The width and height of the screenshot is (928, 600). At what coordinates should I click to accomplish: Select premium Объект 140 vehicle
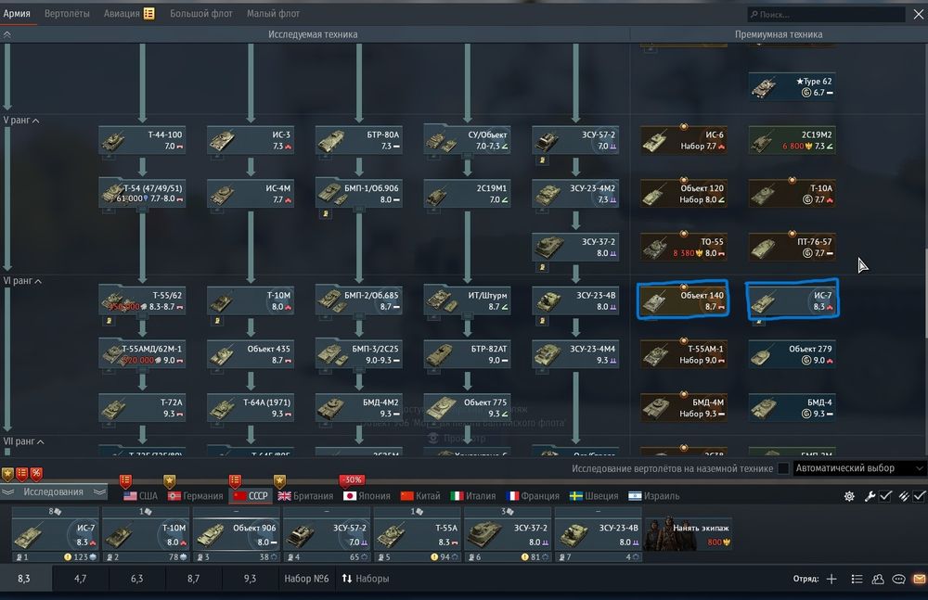[x=684, y=300]
